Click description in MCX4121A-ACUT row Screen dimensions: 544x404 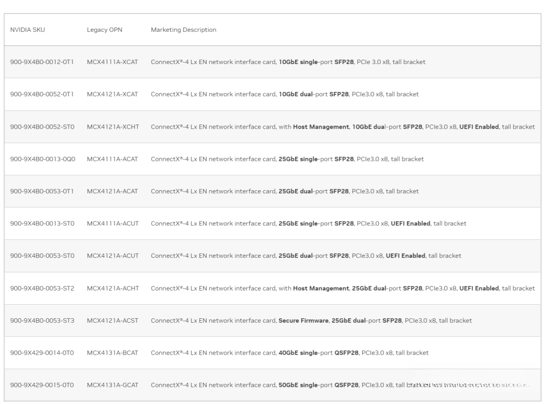click(x=306, y=256)
